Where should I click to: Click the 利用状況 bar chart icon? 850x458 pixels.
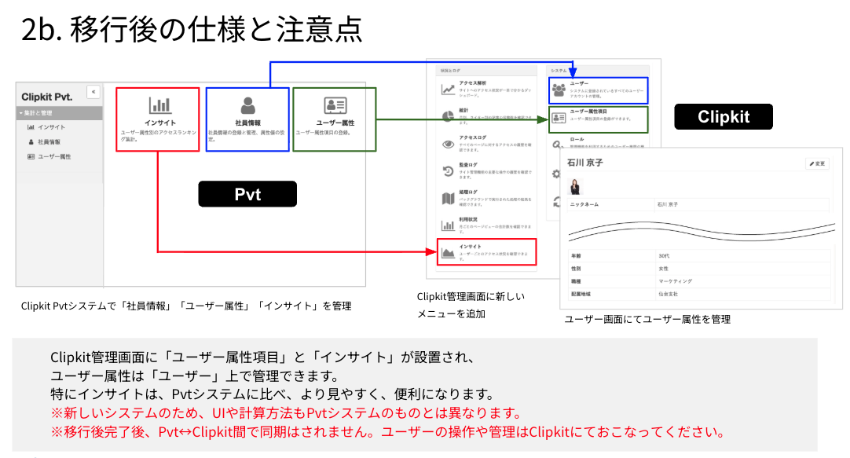point(448,225)
